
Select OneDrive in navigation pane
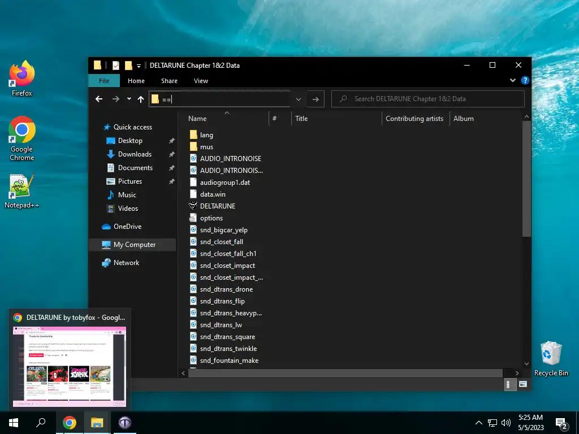click(x=122, y=227)
